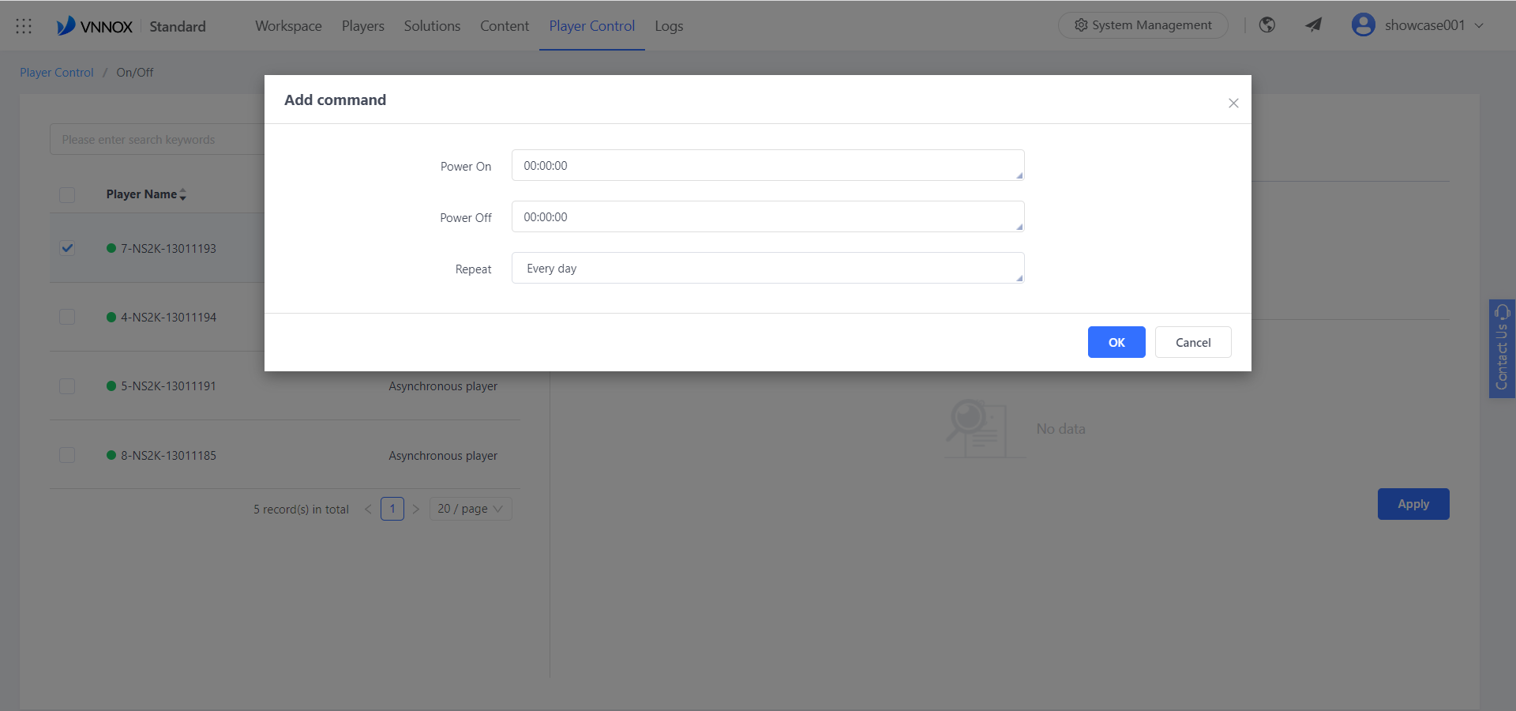Click the System Management gear button
Image resolution: width=1516 pixels, height=711 pixels.
[1143, 25]
